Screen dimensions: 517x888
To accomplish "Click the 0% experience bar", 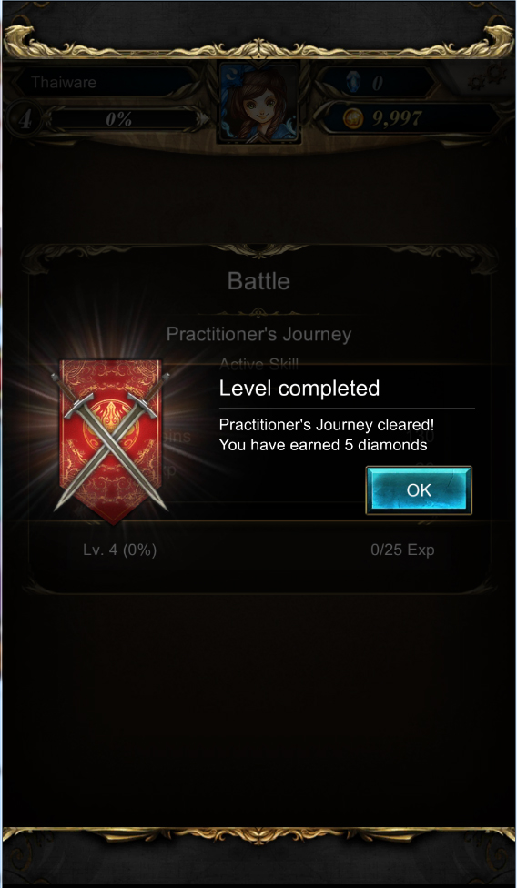I will [122, 119].
